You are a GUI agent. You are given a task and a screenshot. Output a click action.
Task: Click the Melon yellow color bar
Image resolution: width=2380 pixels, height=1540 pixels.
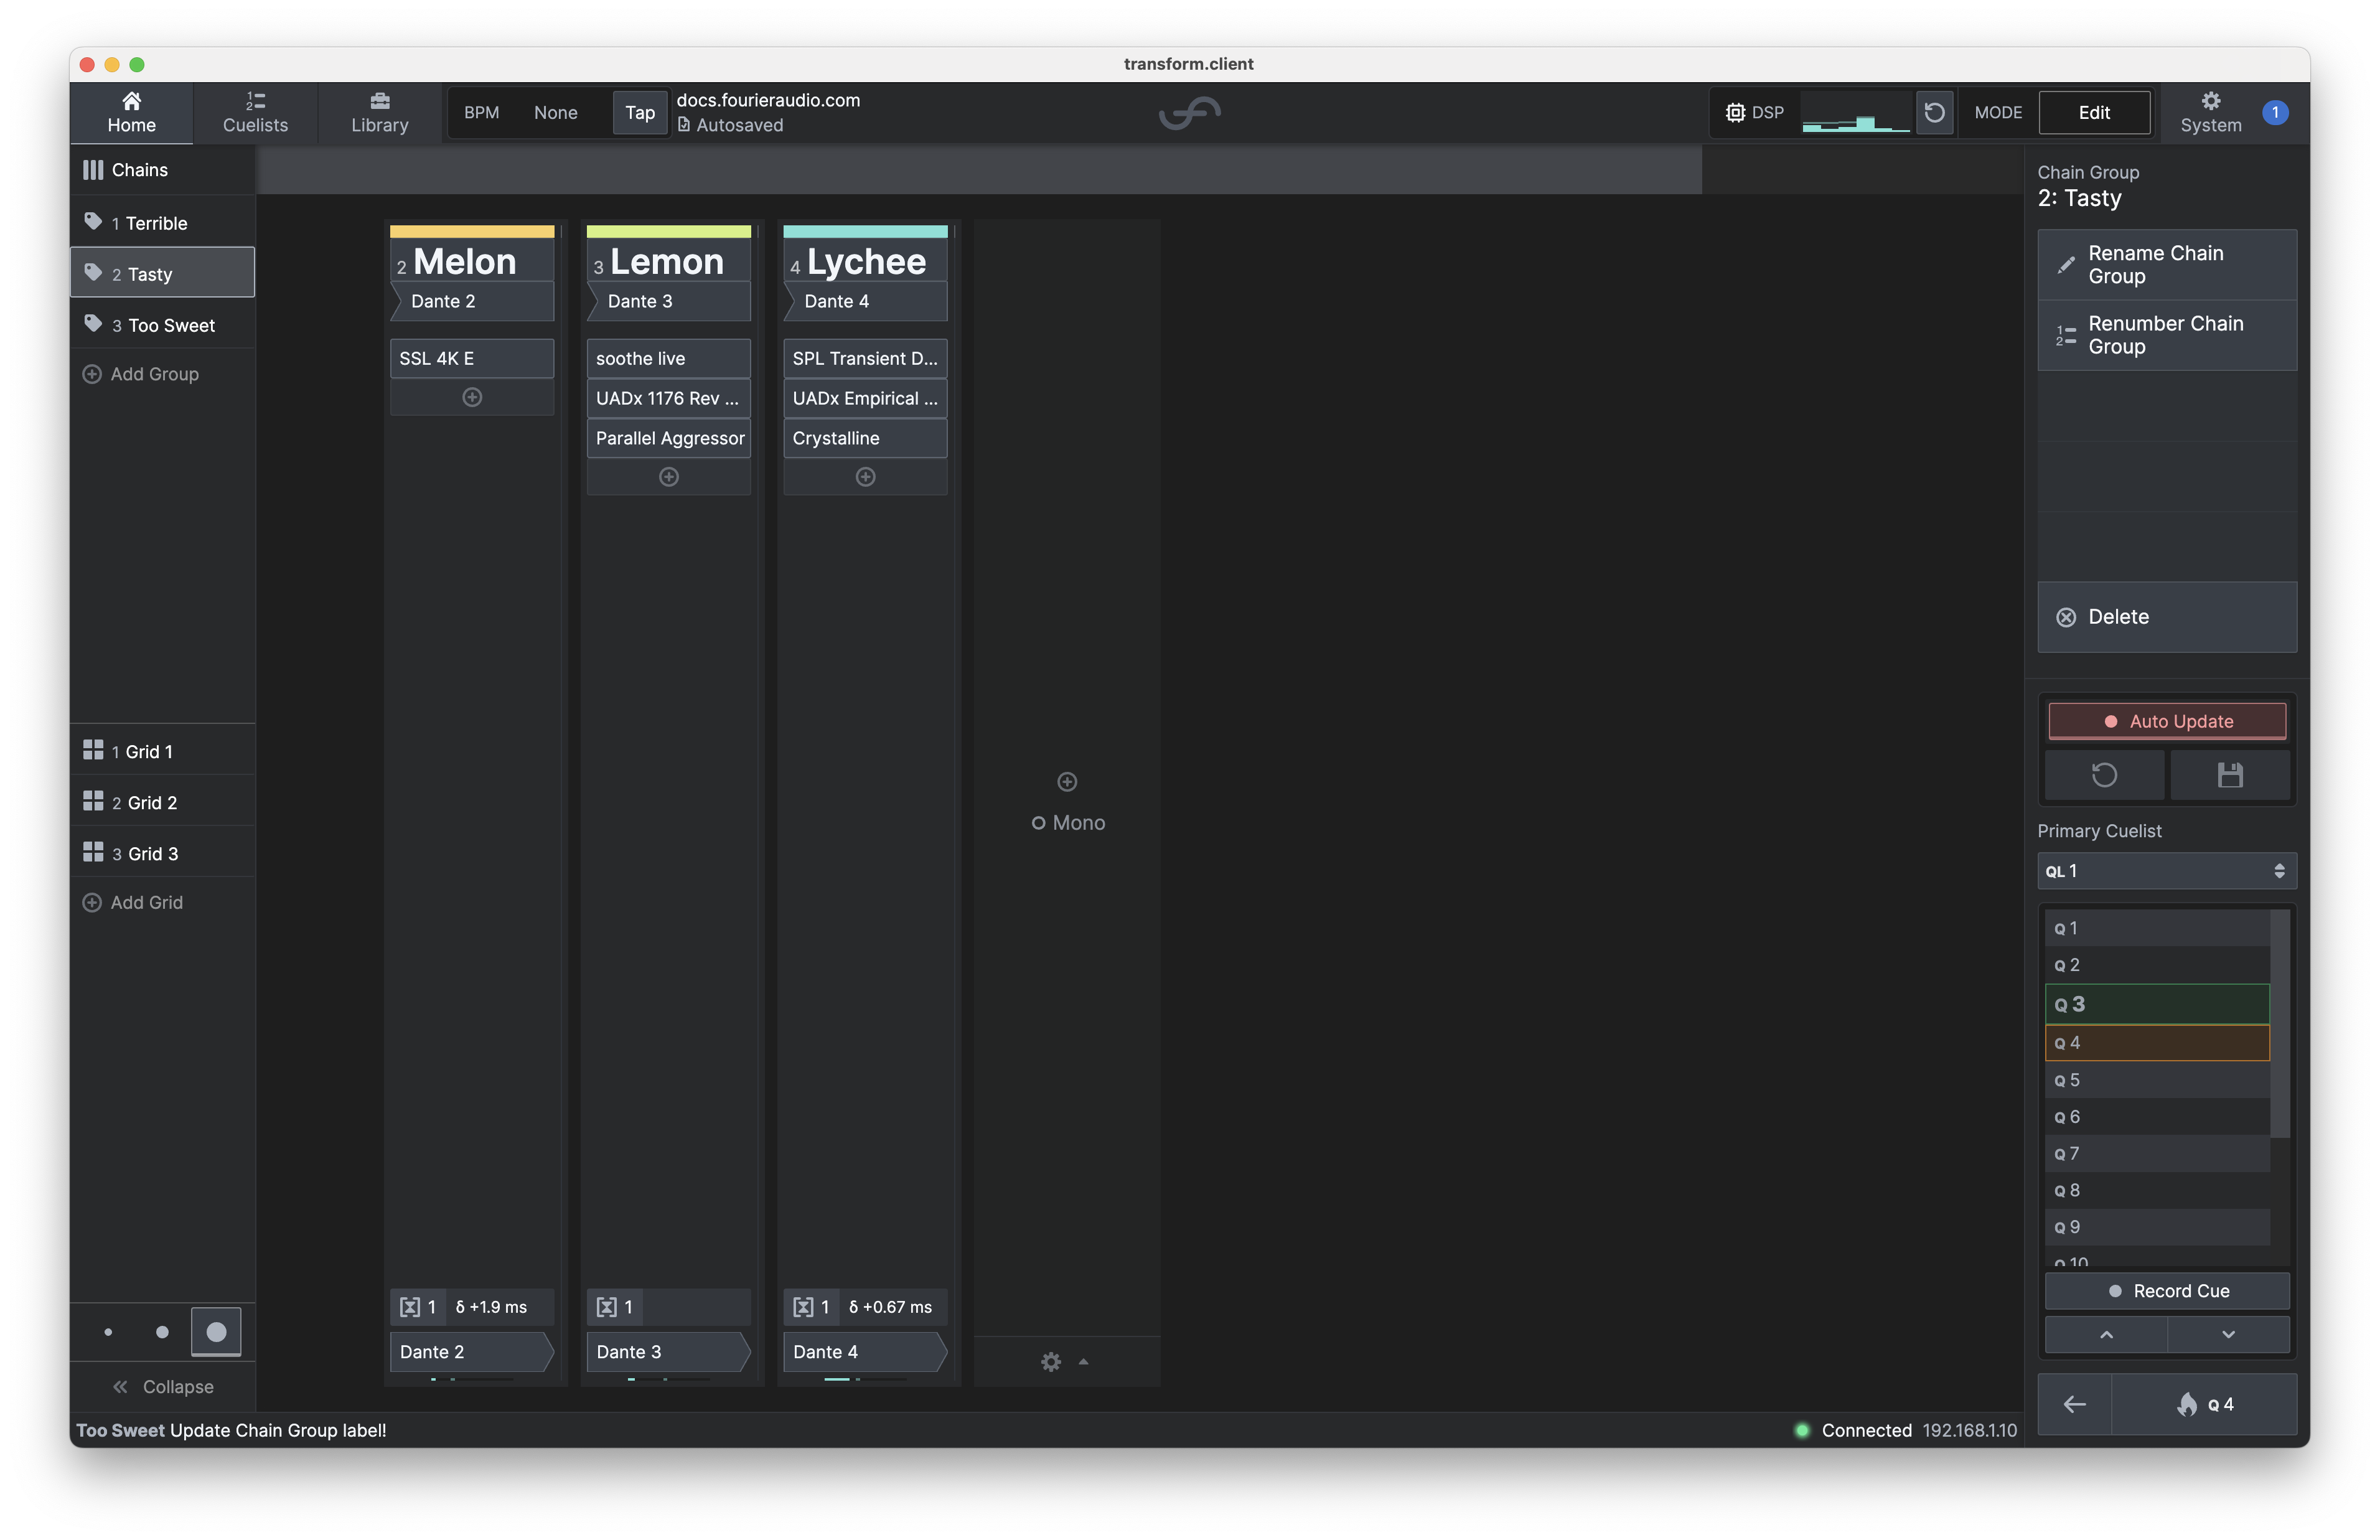click(x=472, y=231)
